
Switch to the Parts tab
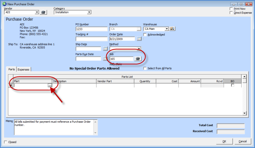click(x=11, y=69)
